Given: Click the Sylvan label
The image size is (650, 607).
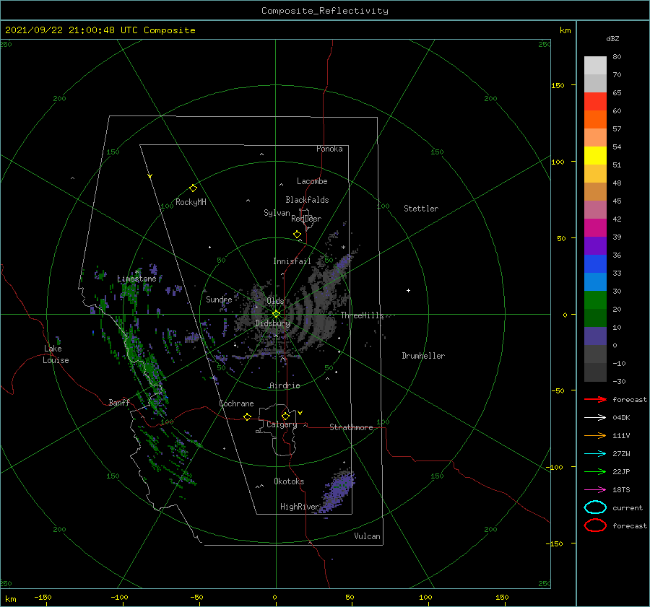Looking at the screenshot, I should 277,213.
